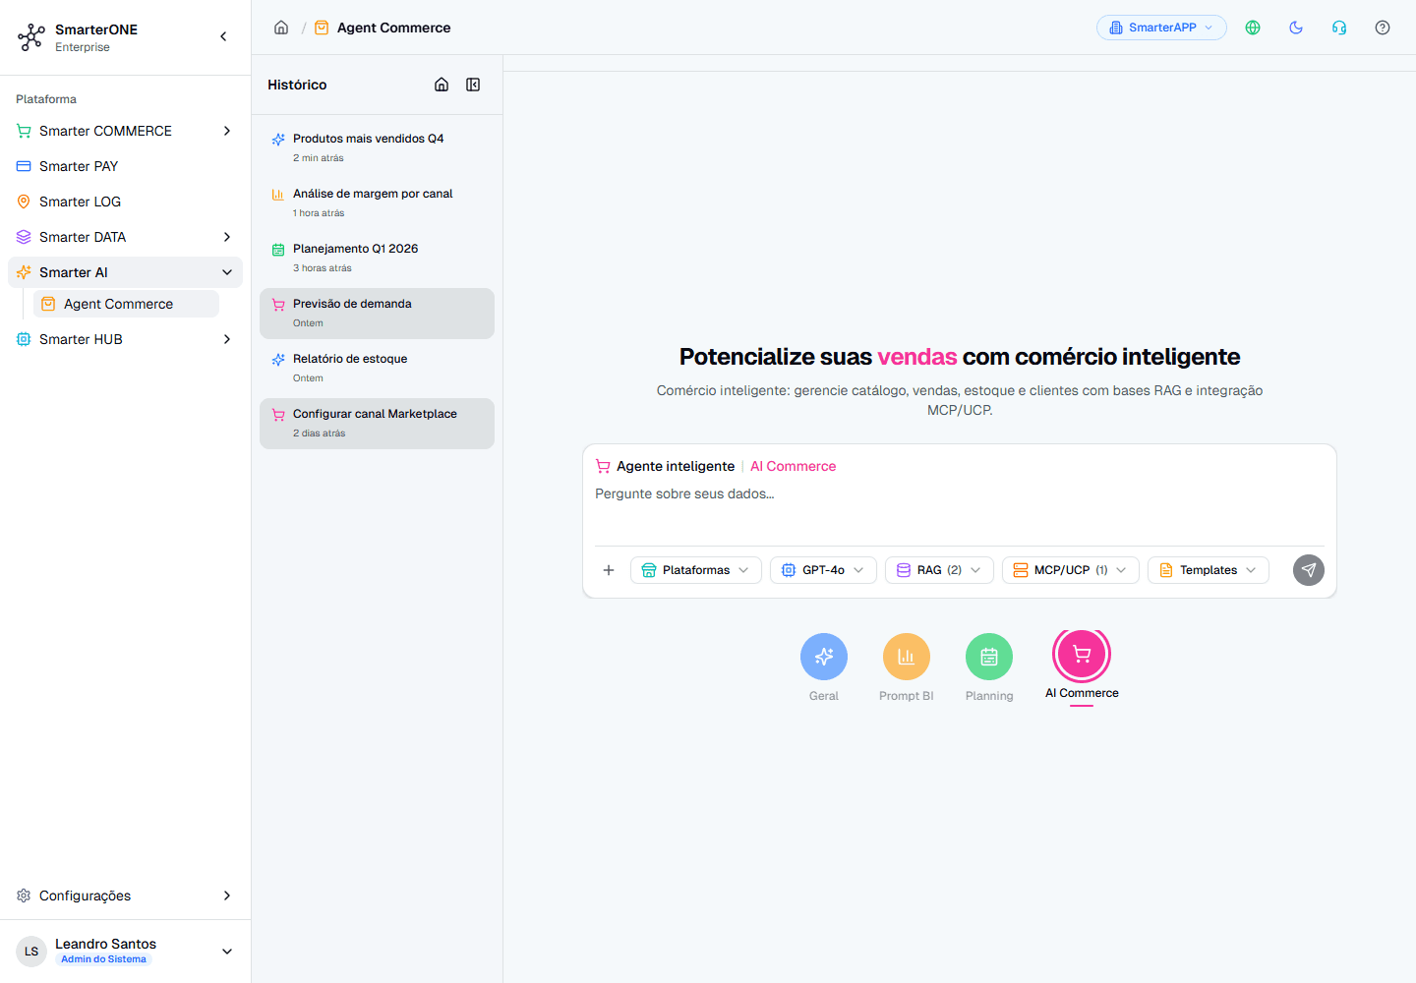Open the SmarterAPP dropdown
The width and height of the screenshot is (1416, 983).
click(x=1161, y=28)
